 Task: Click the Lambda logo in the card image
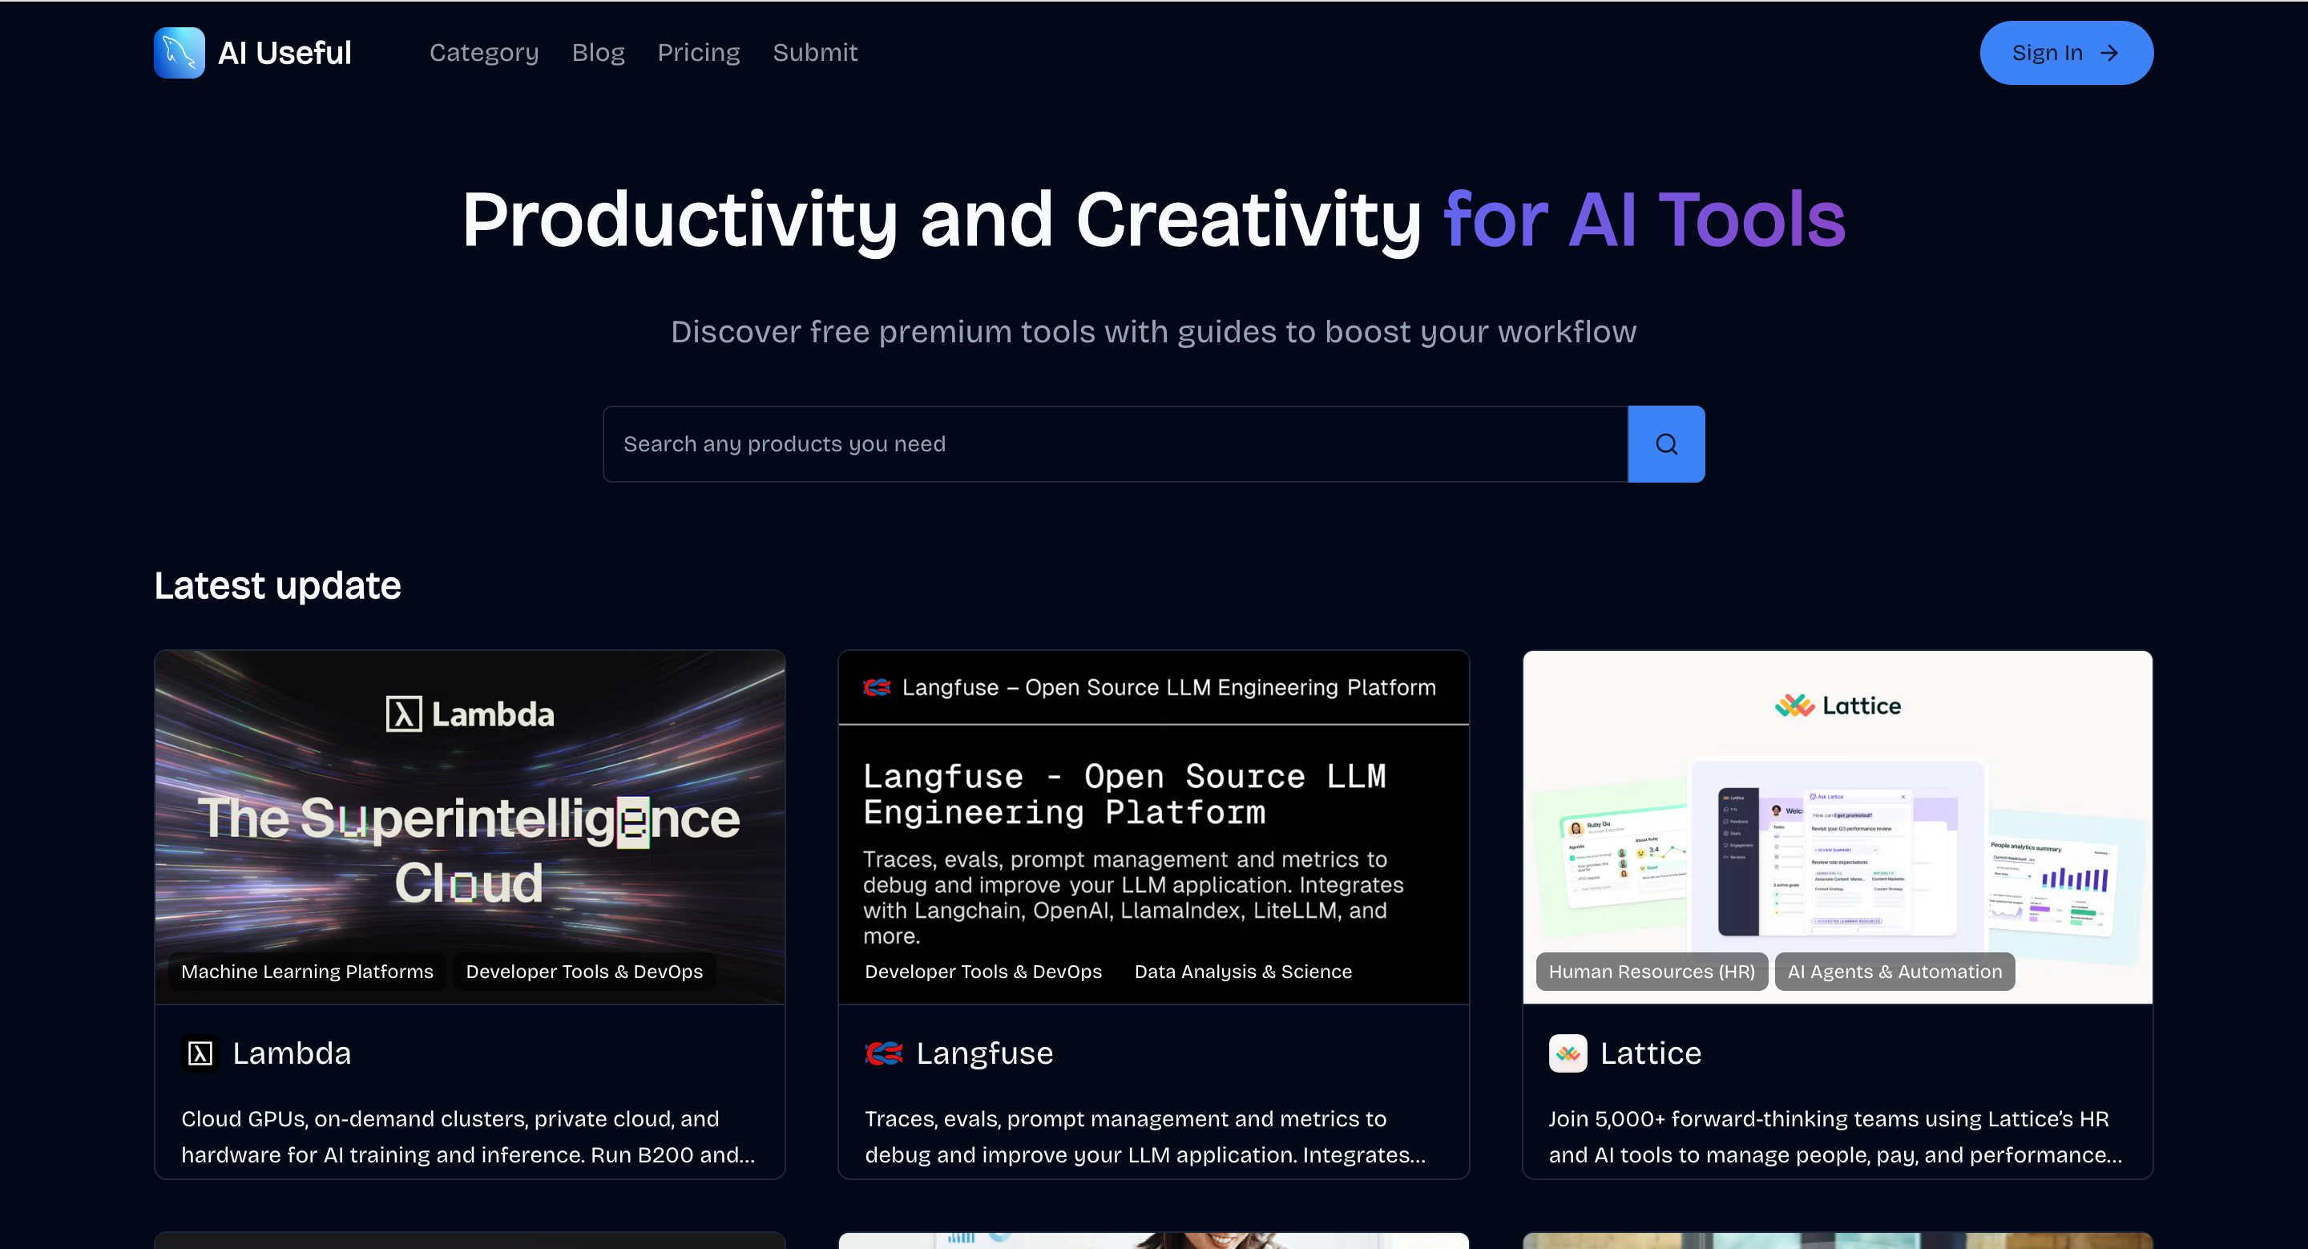(470, 714)
